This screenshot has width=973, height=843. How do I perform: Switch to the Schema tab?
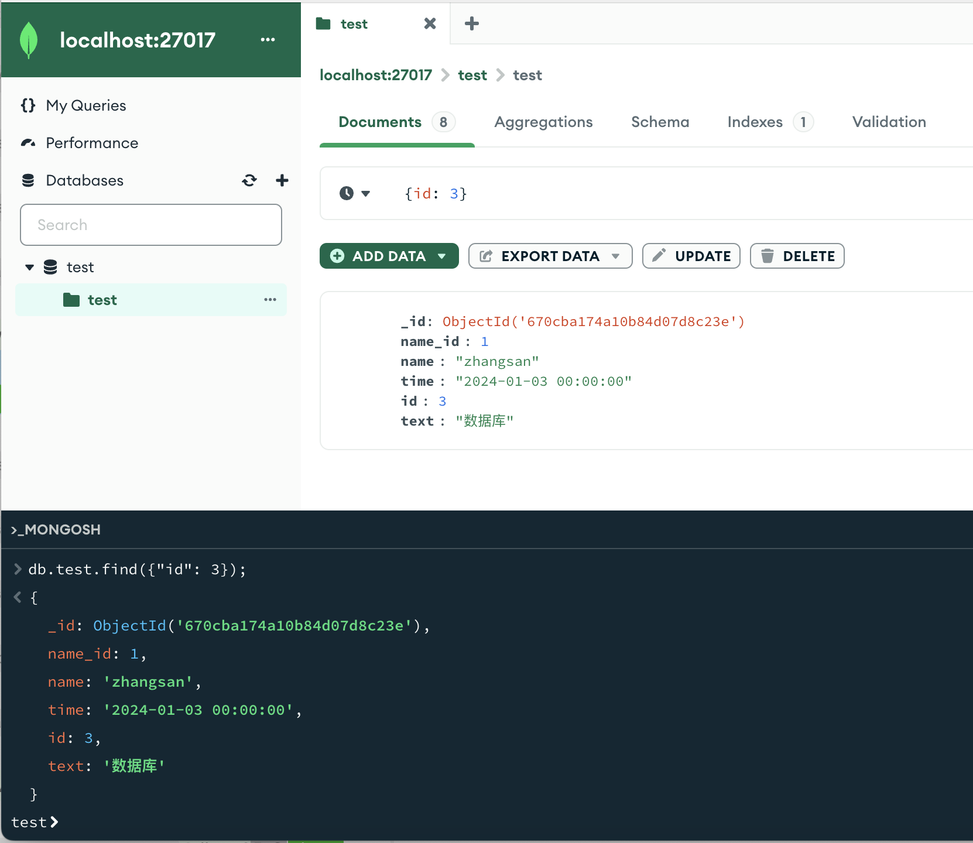pyautogui.click(x=660, y=122)
